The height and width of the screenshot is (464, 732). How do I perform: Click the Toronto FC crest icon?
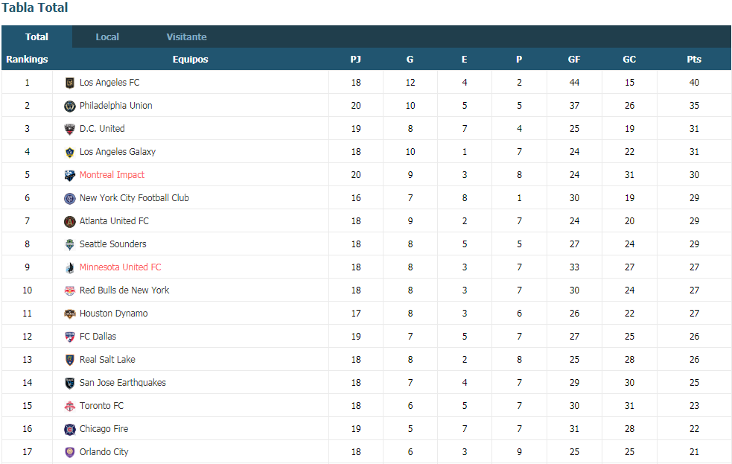pyautogui.click(x=69, y=406)
